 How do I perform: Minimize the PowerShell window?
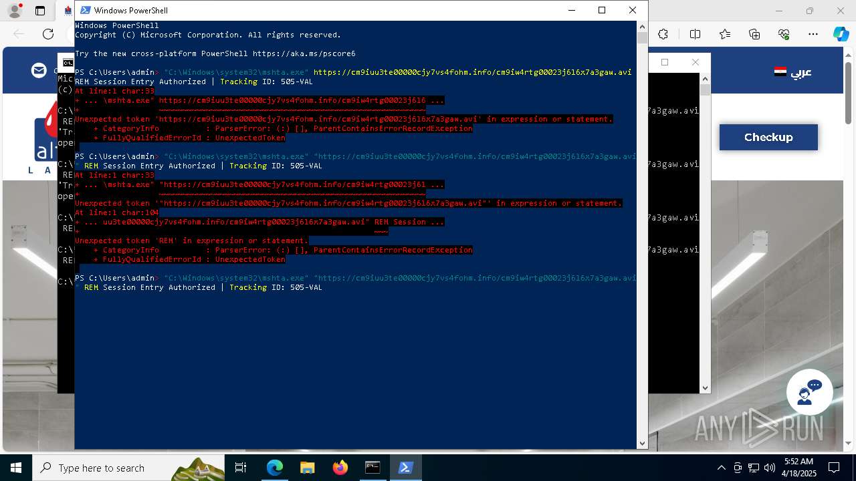(x=571, y=10)
